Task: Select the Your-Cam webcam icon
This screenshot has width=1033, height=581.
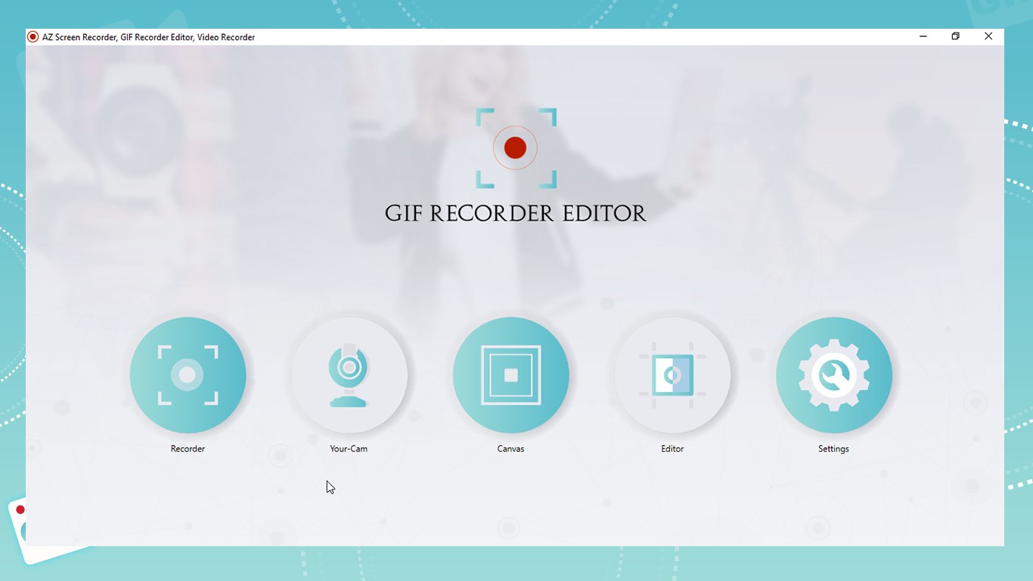Action: coord(349,374)
